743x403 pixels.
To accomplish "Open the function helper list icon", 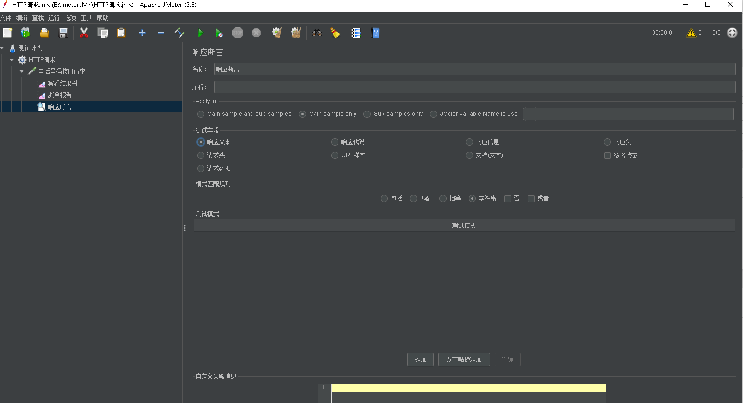I will 356,33.
